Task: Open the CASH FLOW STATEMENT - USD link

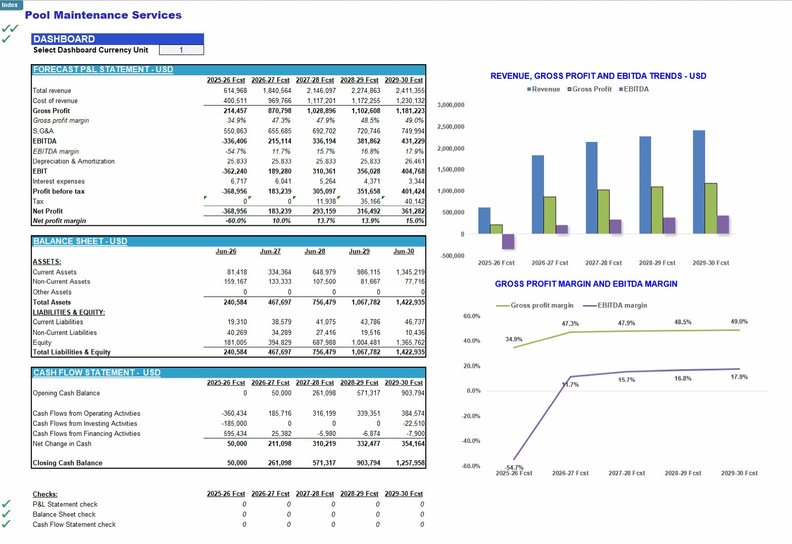Action: 97,373
